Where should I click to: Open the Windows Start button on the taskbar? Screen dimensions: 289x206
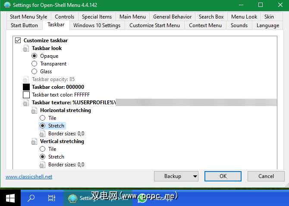tap(10, 198)
